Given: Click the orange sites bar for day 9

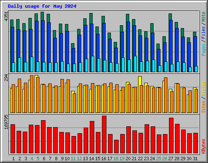Looking at the screenshot, I should click(x=62, y=96).
